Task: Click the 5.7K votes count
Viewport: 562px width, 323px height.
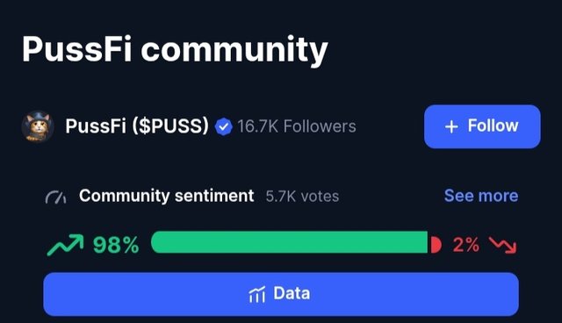Action: pyautogui.click(x=302, y=197)
